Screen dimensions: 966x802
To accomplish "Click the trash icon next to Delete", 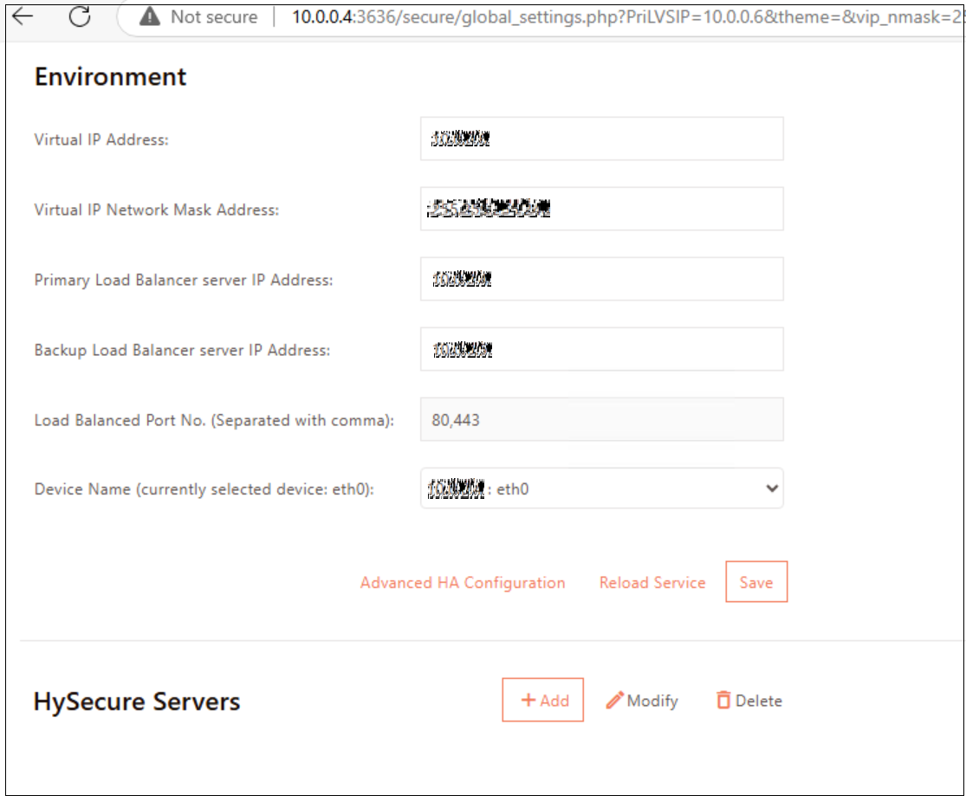I will (723, 701).
